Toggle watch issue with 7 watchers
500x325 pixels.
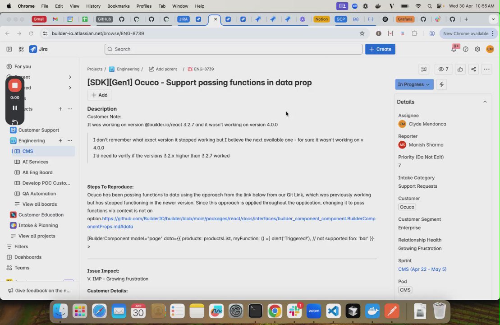point(443,69)
